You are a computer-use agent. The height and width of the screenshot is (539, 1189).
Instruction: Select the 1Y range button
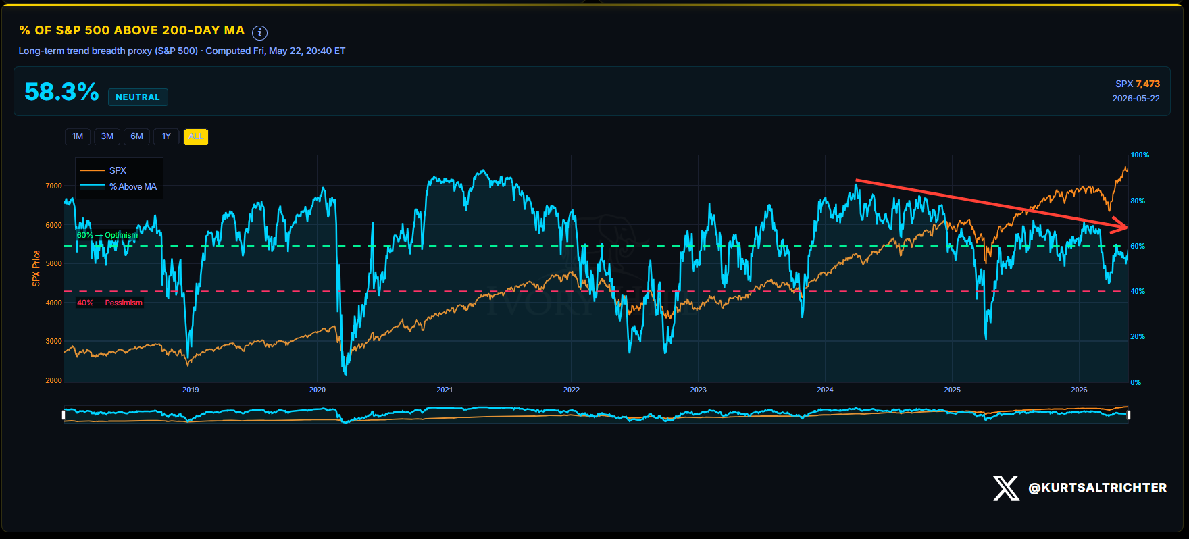pyautogui.click(x=166, y=136)
